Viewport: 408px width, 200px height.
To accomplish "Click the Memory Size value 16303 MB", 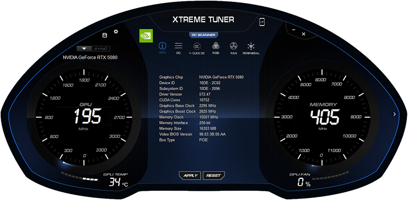I will pyautogui.click(x=208, y=129).
